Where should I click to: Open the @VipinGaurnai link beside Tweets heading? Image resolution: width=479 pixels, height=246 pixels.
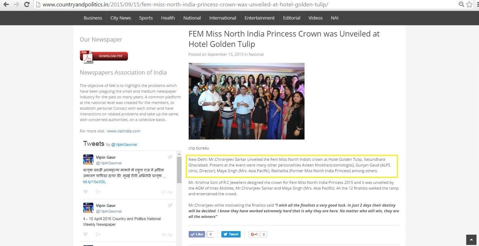[124, 144]
